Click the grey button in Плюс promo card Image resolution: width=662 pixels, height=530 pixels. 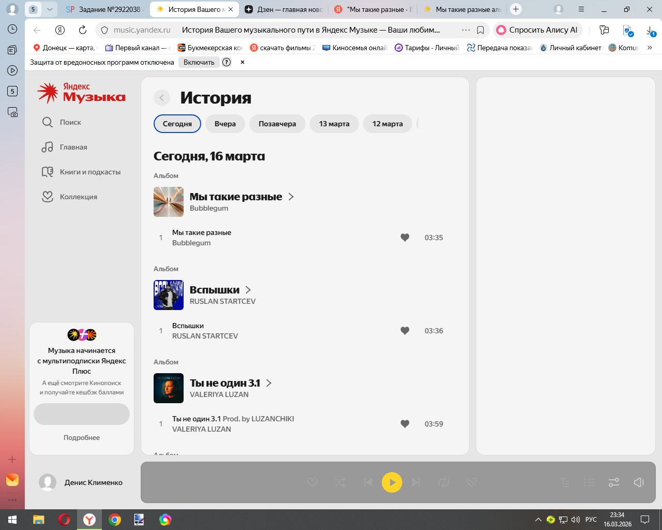(82, 414)
